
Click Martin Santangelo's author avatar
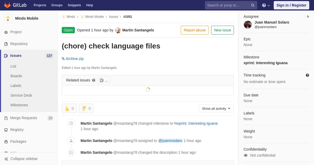[118, 30]
